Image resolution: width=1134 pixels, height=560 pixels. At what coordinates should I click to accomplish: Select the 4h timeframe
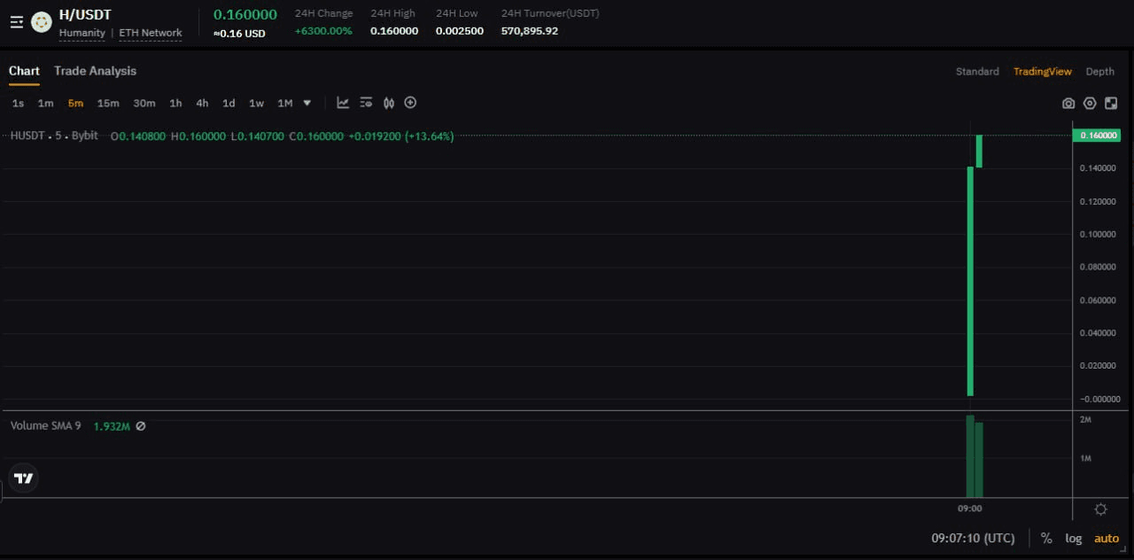click(x=202, y=104)
